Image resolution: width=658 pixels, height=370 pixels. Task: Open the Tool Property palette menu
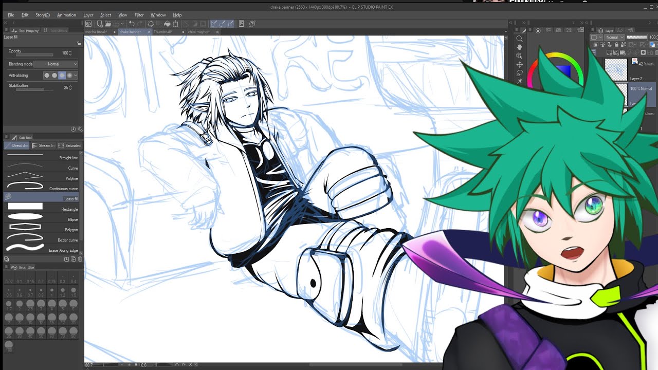6,30
